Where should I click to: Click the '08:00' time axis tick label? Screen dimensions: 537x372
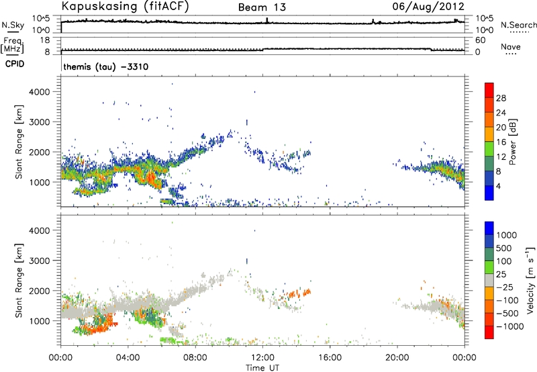[x=195, y=358]
